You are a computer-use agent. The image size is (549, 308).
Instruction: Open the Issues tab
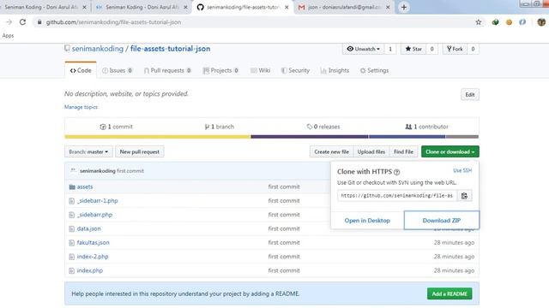tap(118, 70)
